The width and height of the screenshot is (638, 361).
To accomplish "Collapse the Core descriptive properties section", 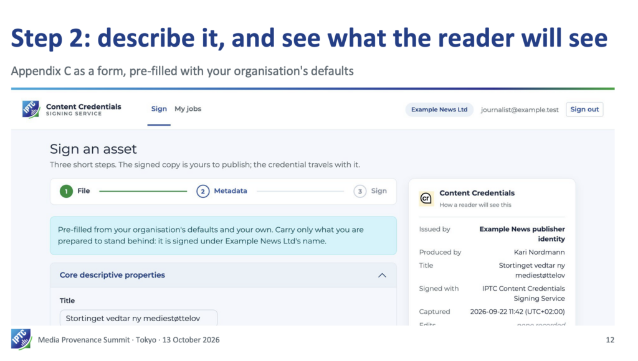I will (382, 275).
